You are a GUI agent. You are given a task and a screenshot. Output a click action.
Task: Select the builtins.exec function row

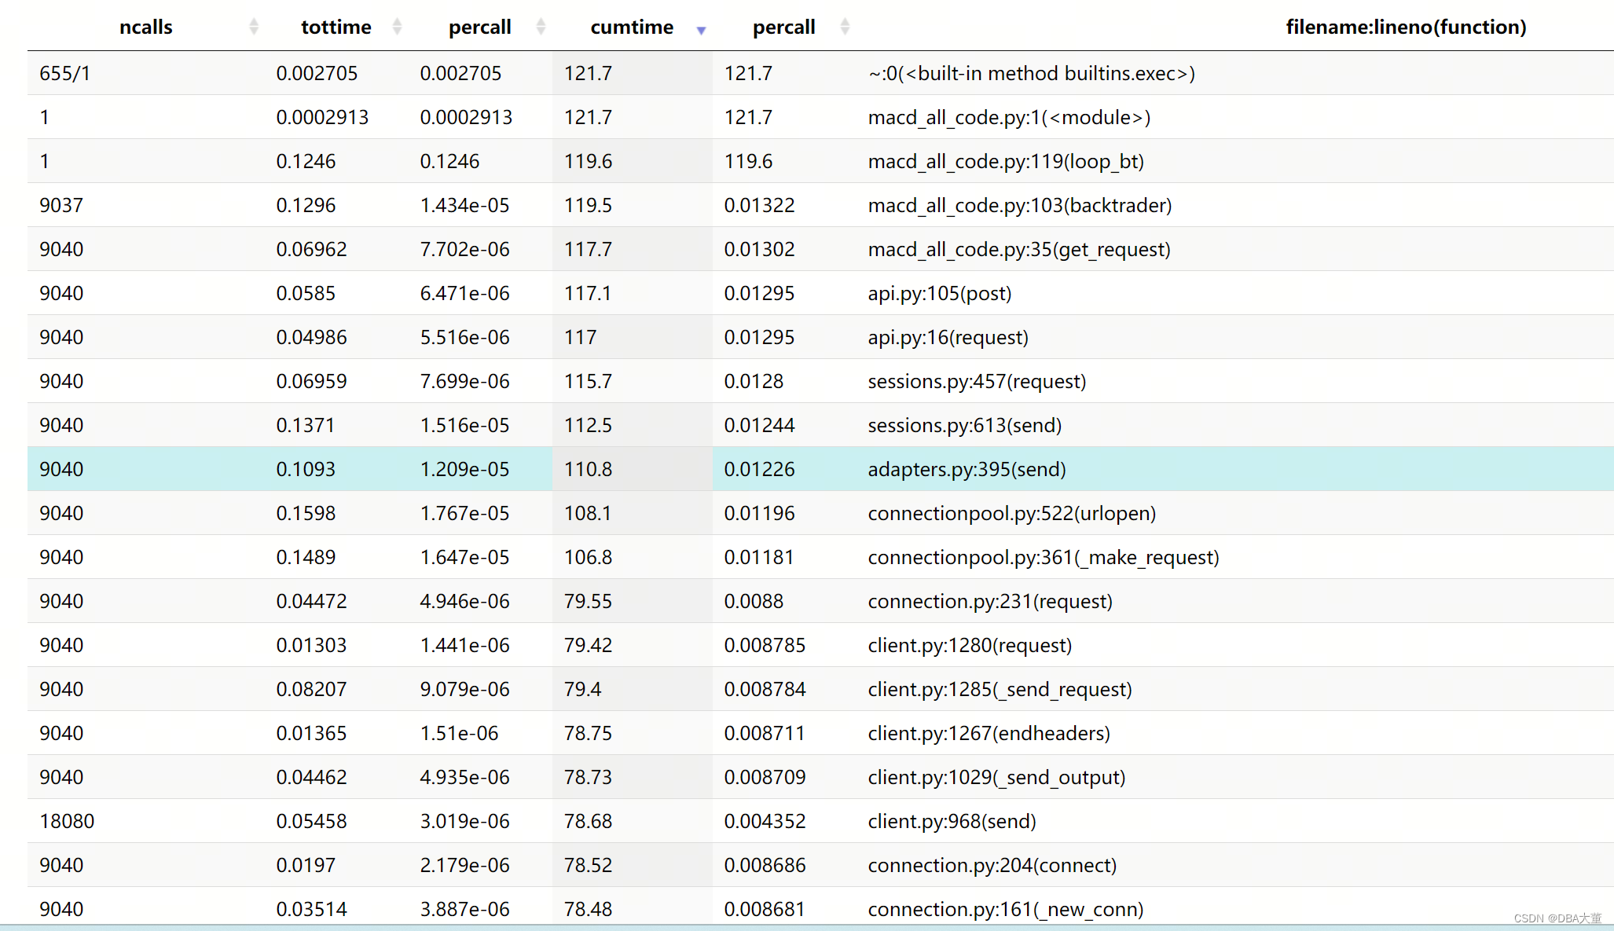[x=820, y=73]
